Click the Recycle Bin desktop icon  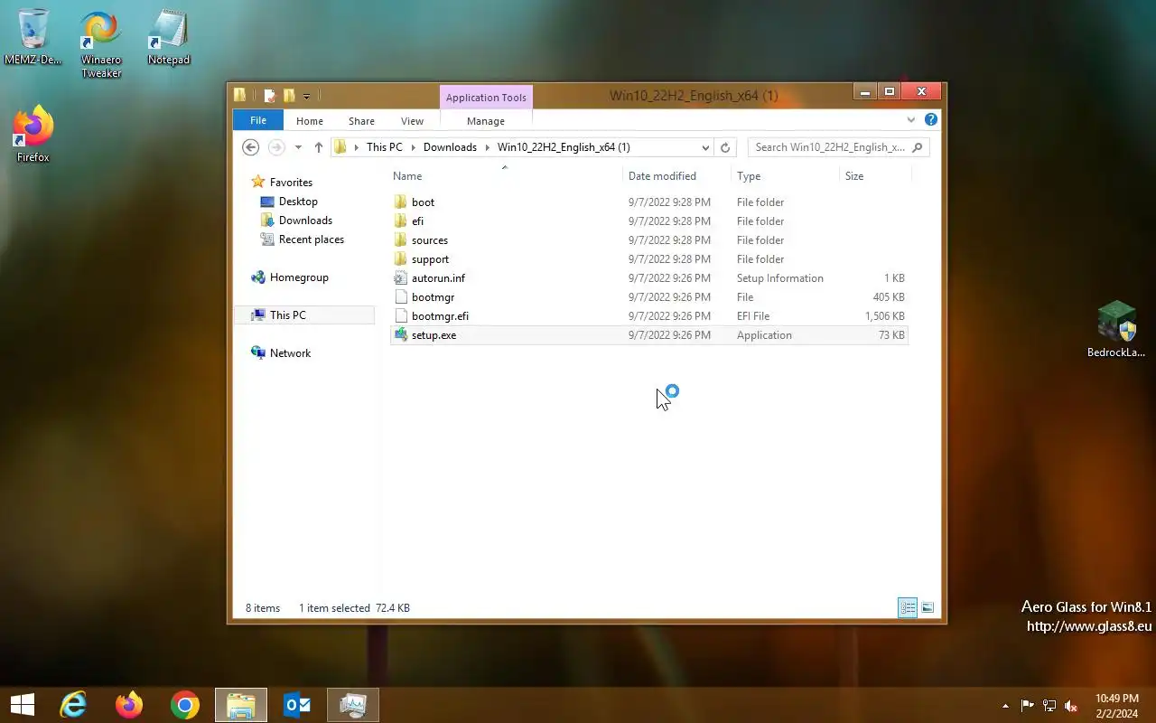tap(33, 37)
